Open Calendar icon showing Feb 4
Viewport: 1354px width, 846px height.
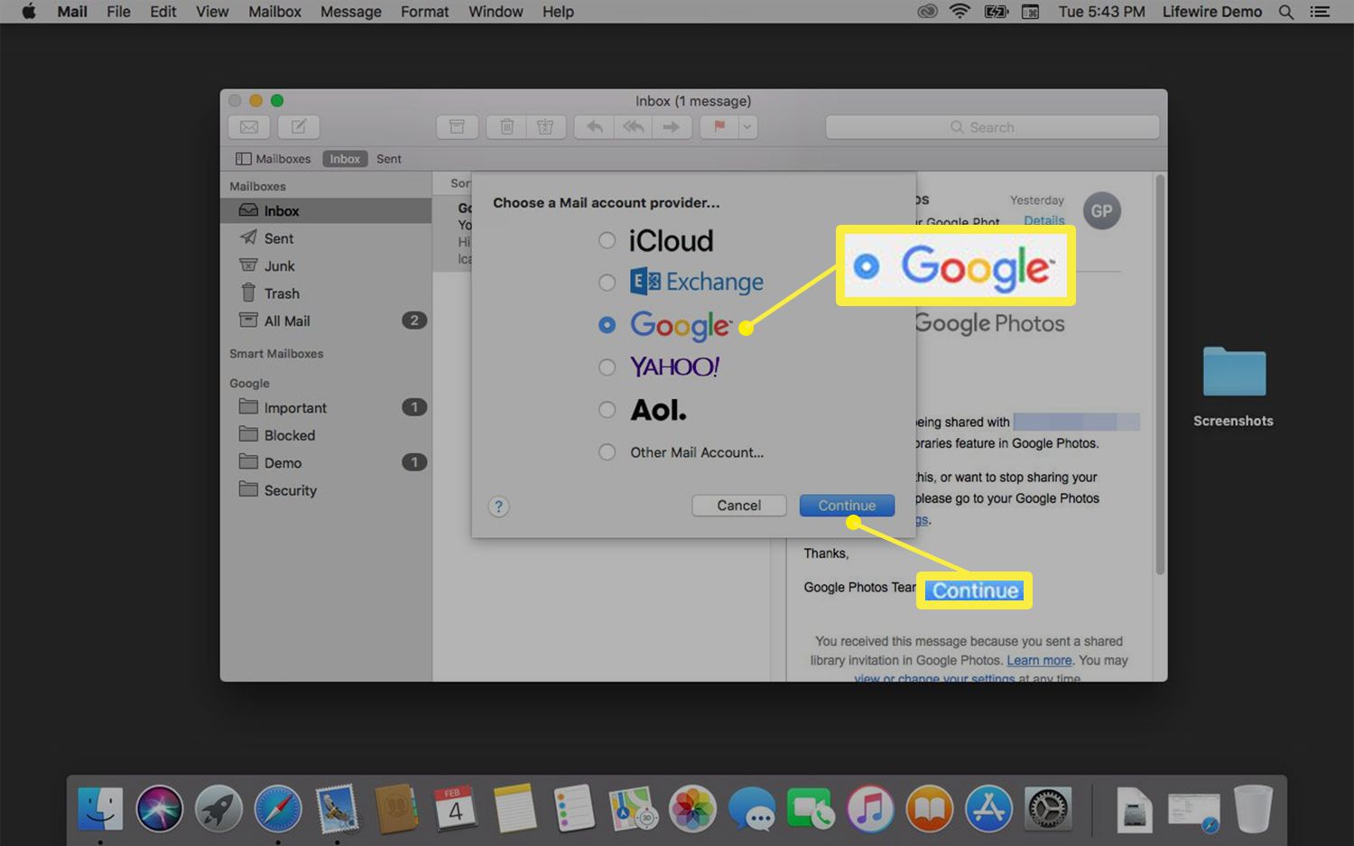click(456, 808)
